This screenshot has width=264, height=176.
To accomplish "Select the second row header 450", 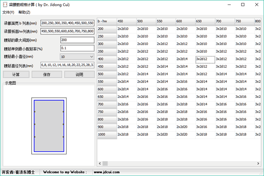I will (107, 67).
